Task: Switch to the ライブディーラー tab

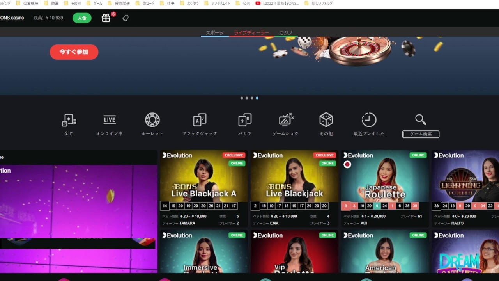Action: (251, 33)
